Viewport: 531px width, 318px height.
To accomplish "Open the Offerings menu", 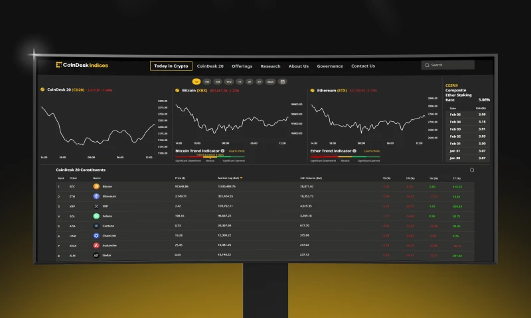I will tap(242, 66).
